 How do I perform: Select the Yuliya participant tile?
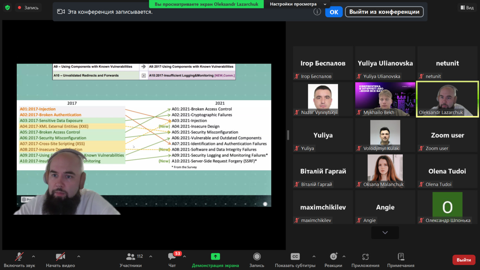[323, 135]
